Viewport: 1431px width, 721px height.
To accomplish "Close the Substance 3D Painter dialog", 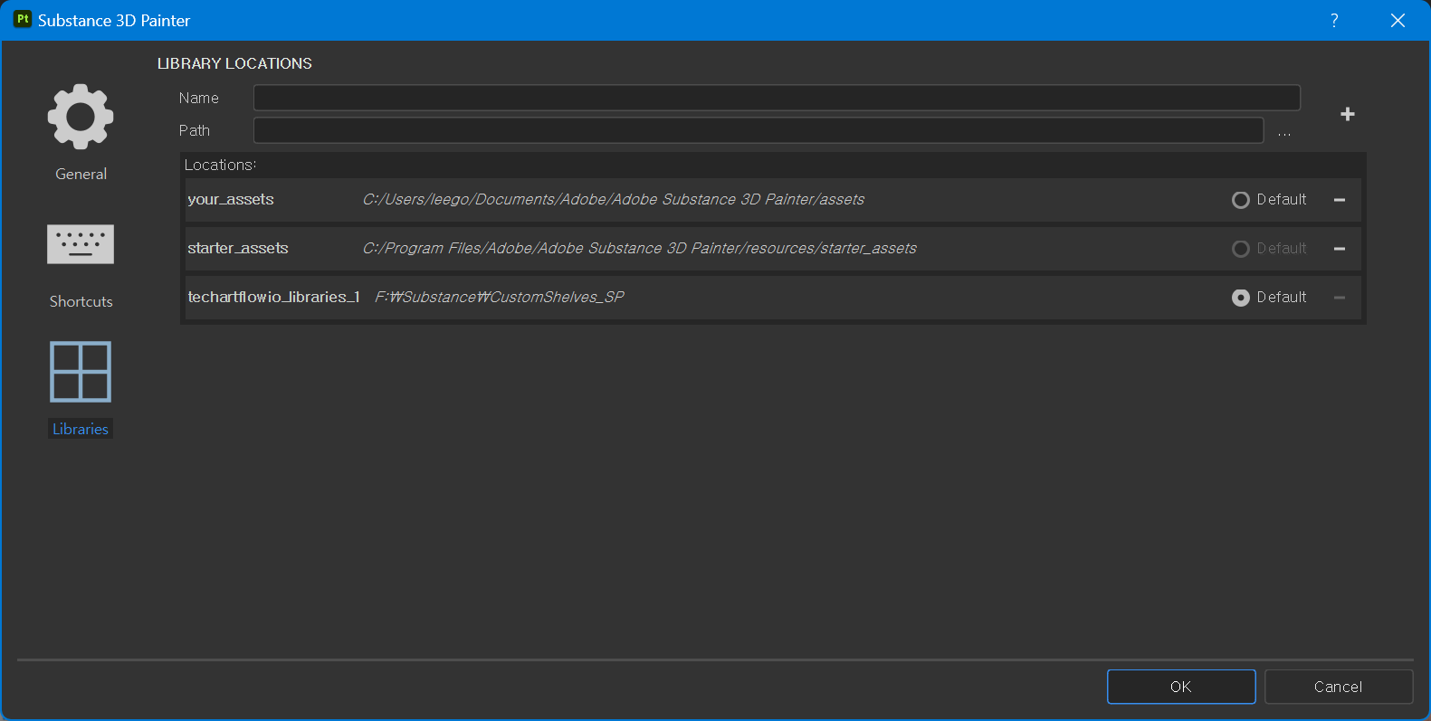I will click(x=1398, y=20).
